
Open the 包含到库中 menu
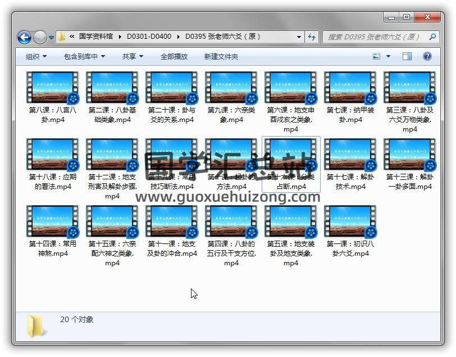pos(84,56)
